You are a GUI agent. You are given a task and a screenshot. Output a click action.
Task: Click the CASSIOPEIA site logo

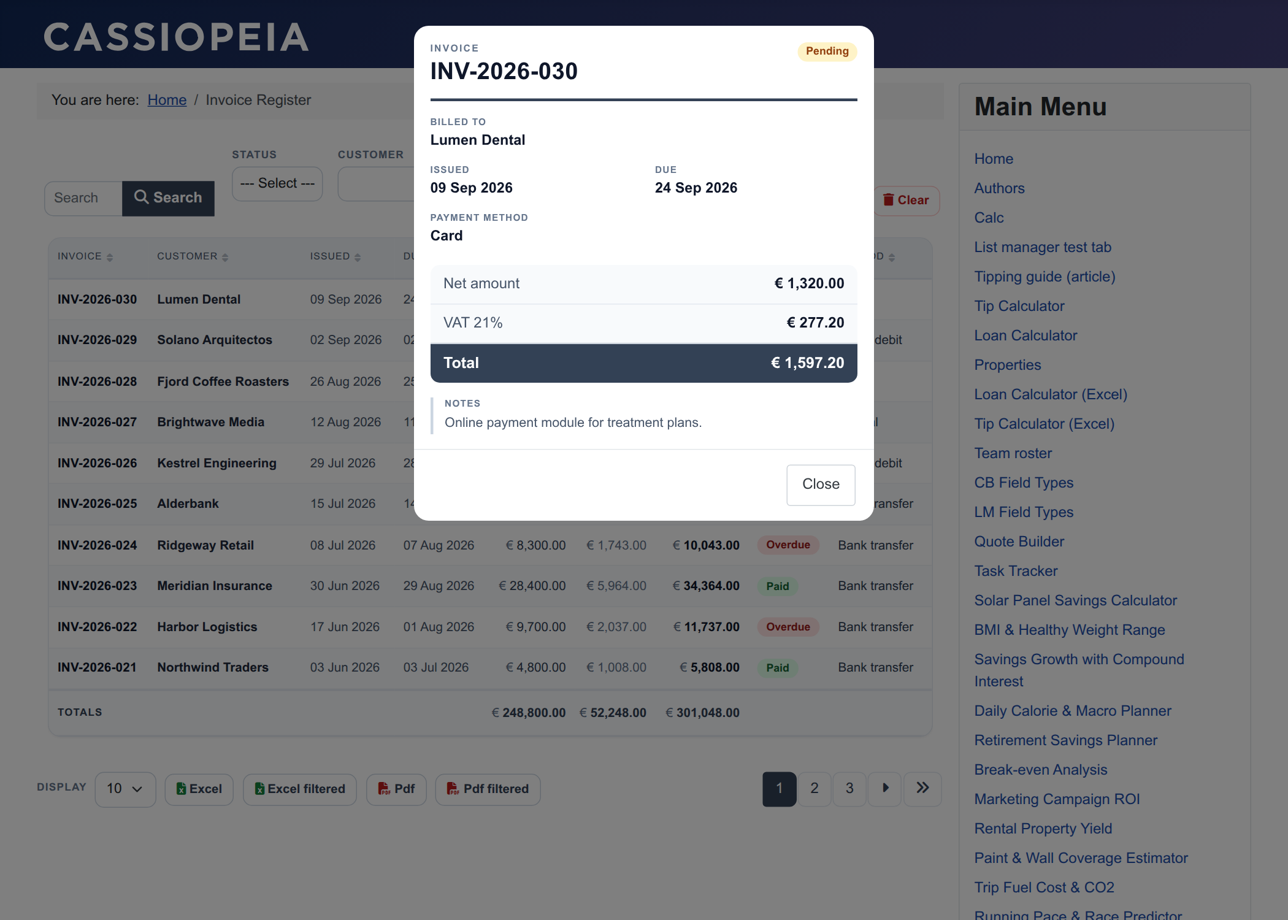(x=176, y=37)
